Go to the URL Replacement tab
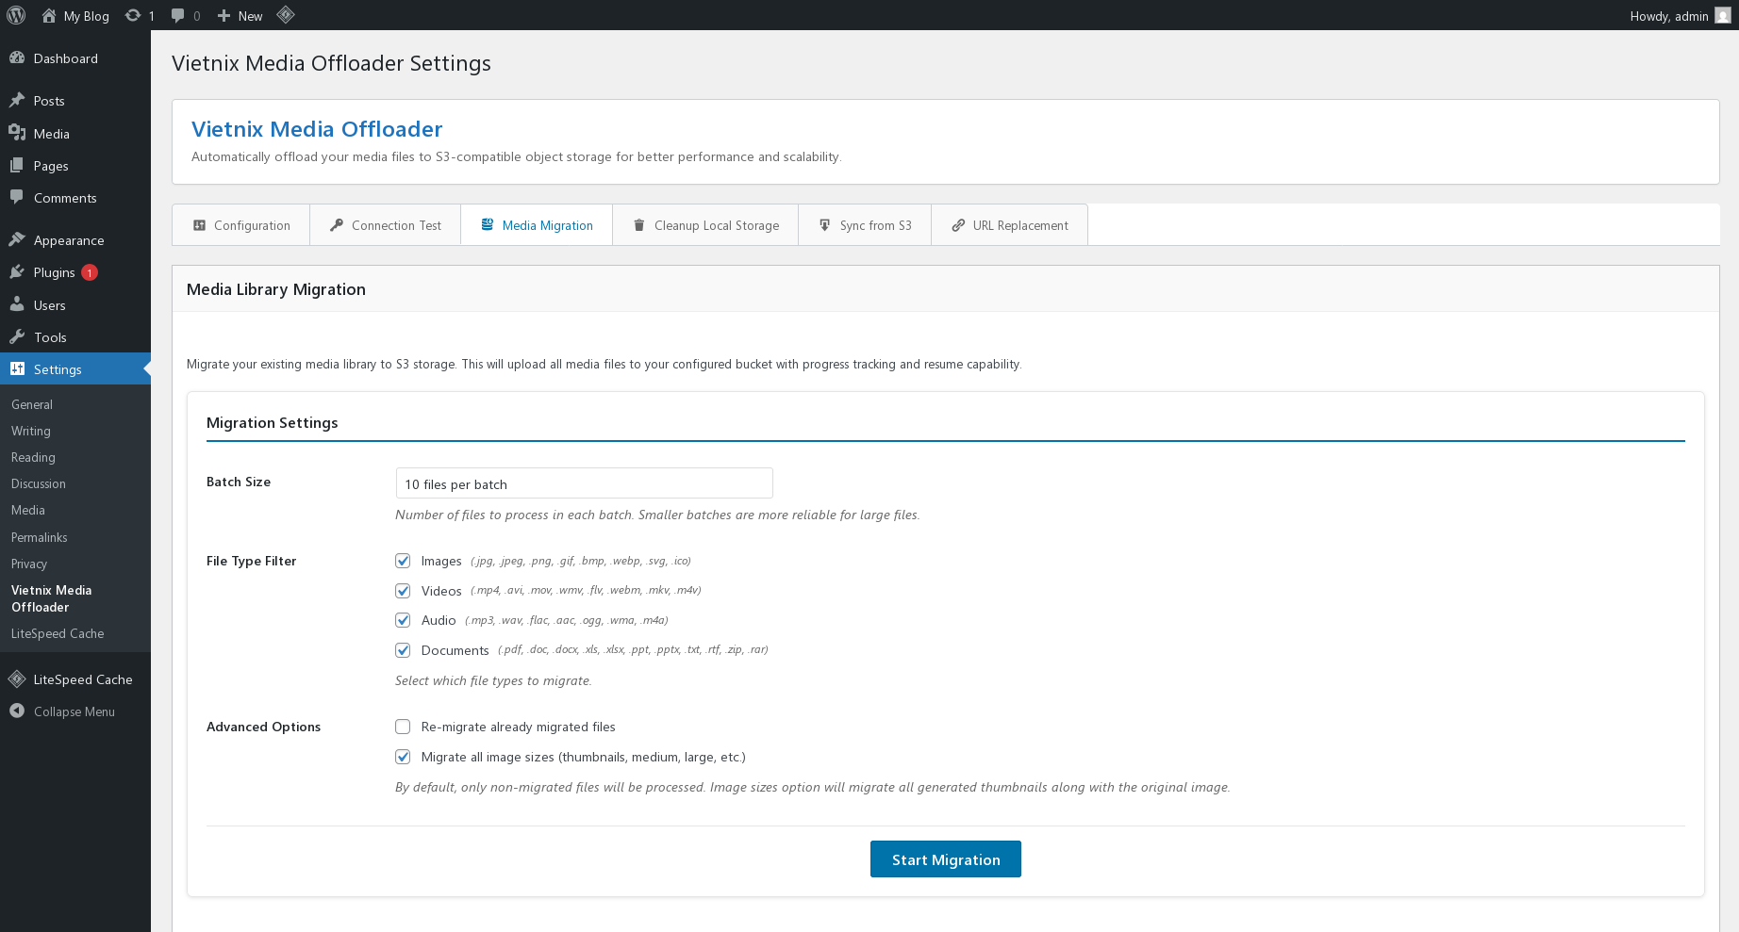The height and width of the screenshot is (932, 1739). [1010, 225]
